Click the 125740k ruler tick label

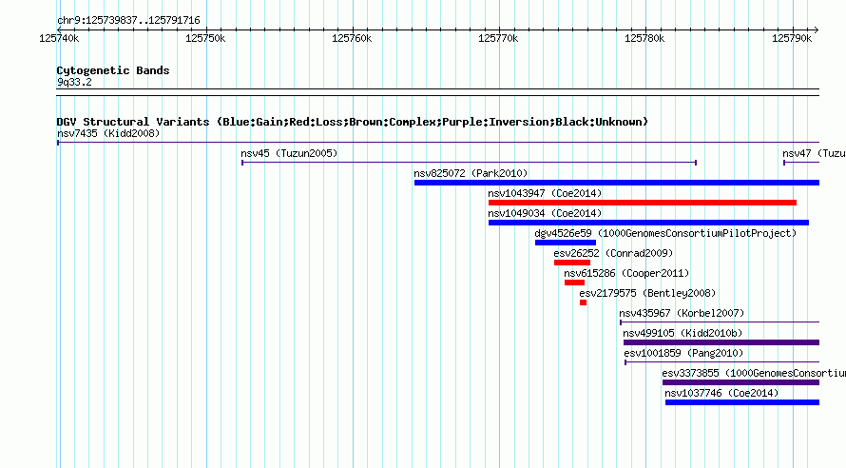click(59, 38)
